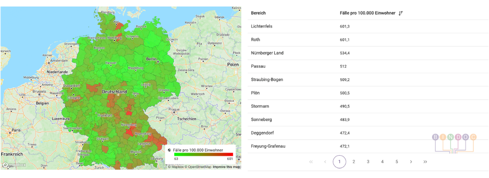
Task: Click the globe icon in the map legend
Action: click(169, 150)
